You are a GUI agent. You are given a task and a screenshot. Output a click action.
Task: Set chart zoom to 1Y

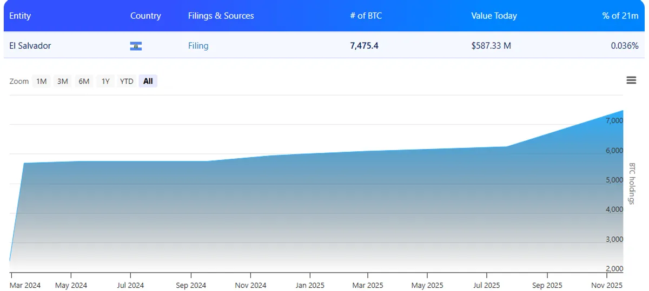(x=105, y=82)
